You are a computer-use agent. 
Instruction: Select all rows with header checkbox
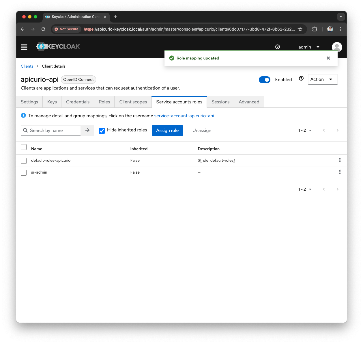point(24,147)
